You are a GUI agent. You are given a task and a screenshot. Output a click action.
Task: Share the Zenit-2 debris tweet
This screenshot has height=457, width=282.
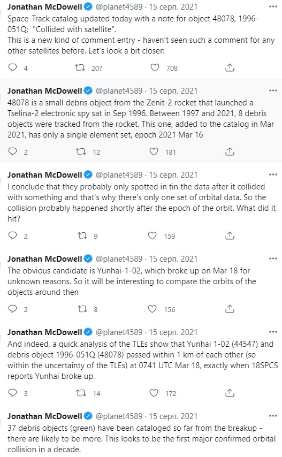pos(230,151)
